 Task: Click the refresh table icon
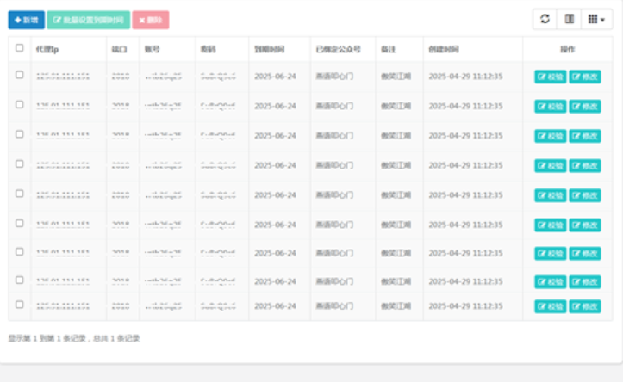pyautogui.click(x=545, y=19)
